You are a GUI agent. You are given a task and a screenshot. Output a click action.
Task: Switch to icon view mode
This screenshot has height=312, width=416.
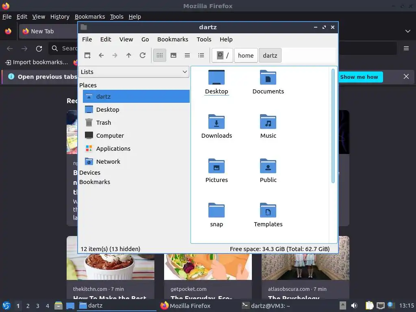(159, 55)
